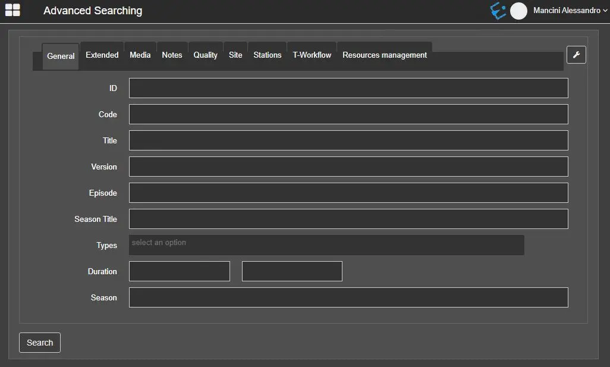610x367 pixels.
Task: Focus the ID input field
Action: coord(348,88)
